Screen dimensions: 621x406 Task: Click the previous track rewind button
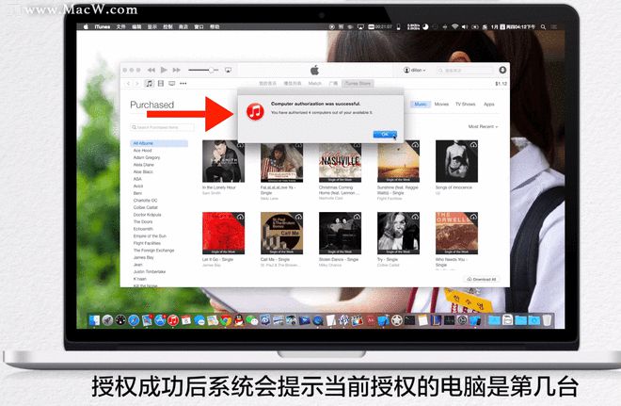tap(151, 70)
